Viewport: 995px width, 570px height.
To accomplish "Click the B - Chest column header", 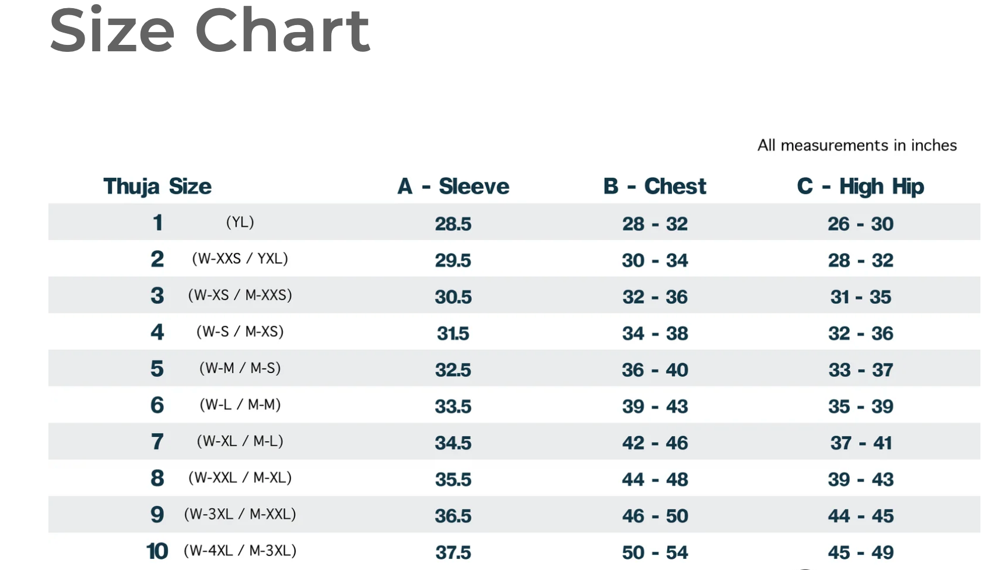I will pyautogui.click(x=654, y=187).
